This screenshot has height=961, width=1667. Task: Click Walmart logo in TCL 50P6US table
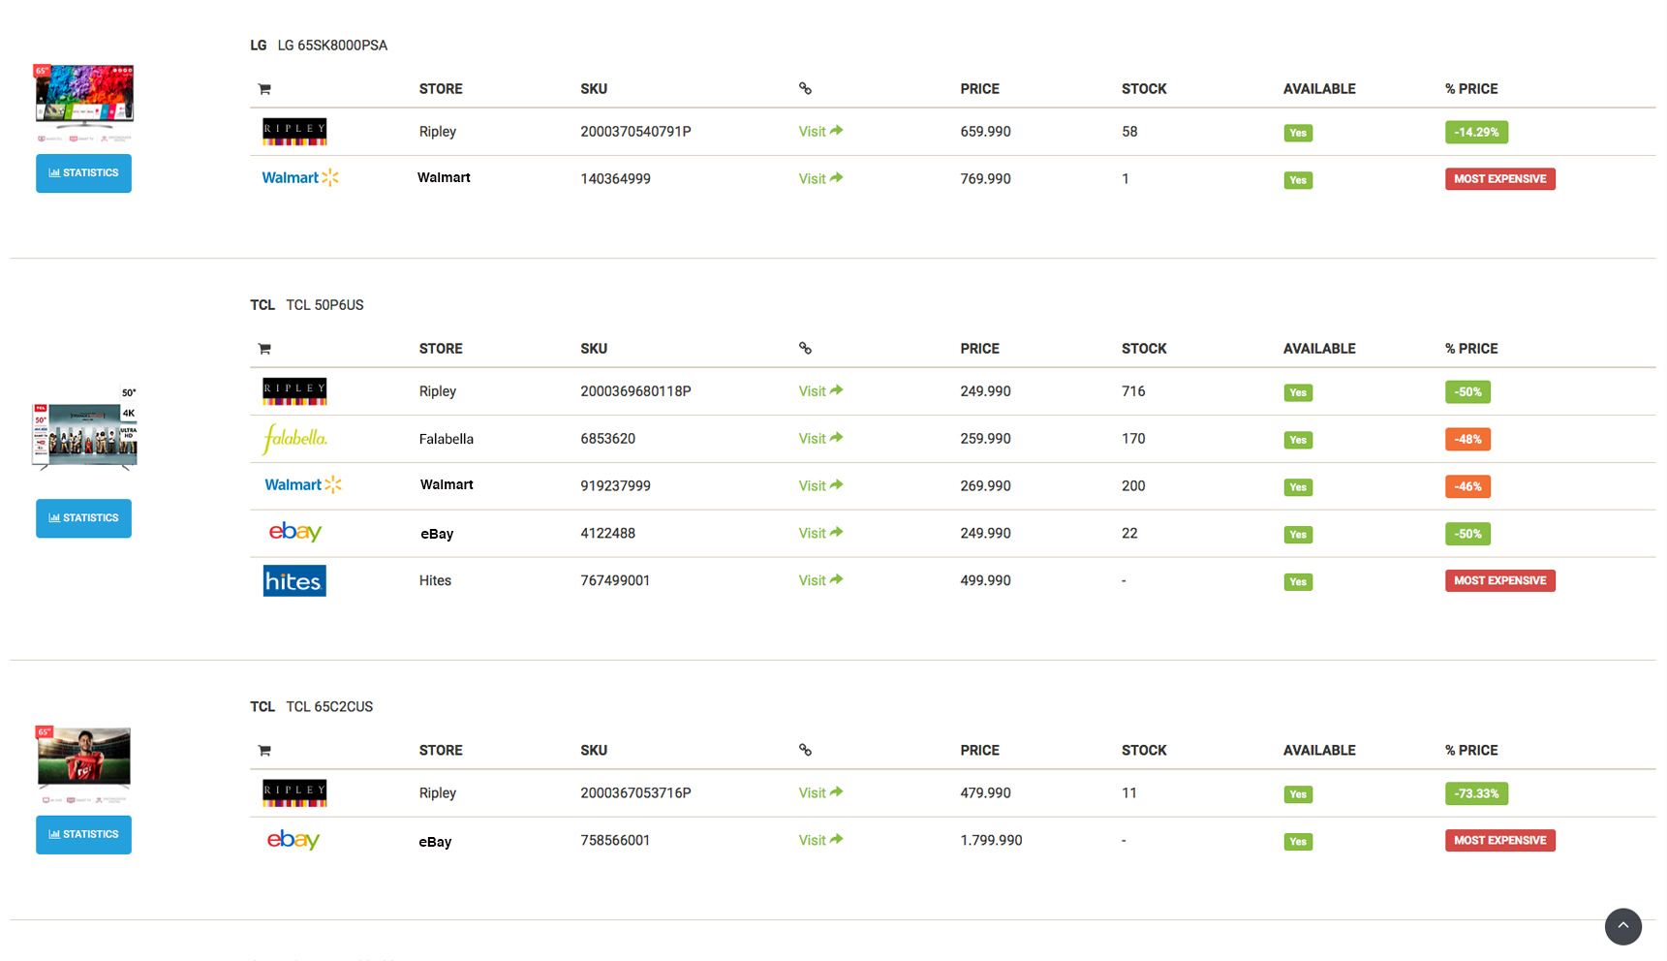click(x=303, y=485)
